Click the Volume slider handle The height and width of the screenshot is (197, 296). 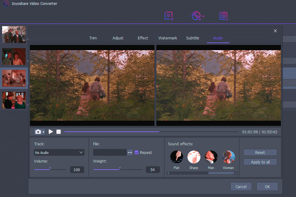pos(50,168)
